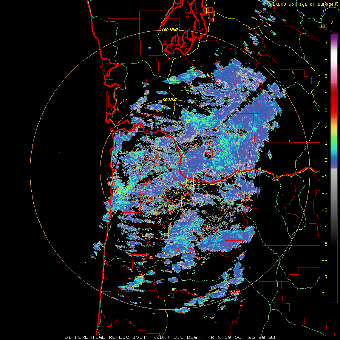
Task: Click the "-2" value on the dB scale
Action: pos(325,194)
